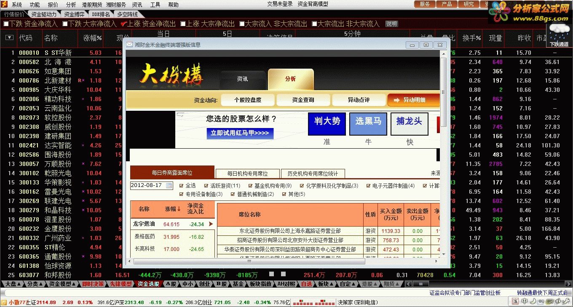
Task: Click the 涨幅 sort arrow in popup table
Action: tap(179, 209)
